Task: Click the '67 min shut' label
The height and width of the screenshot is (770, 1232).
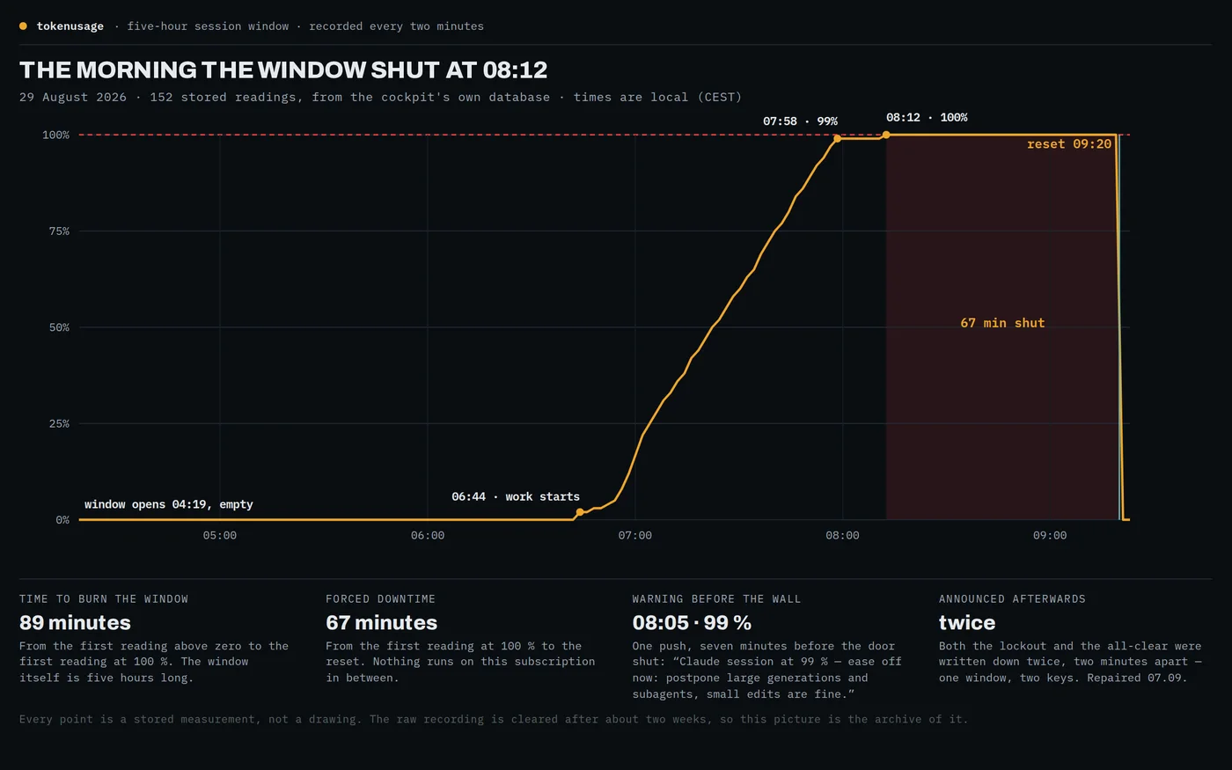Action: 1002,323
